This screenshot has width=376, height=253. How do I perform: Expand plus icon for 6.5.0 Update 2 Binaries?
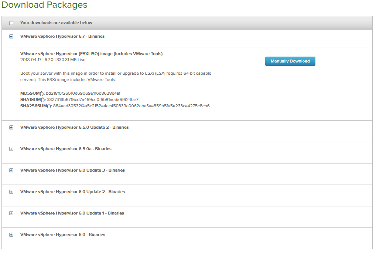(x=11, y=128)
